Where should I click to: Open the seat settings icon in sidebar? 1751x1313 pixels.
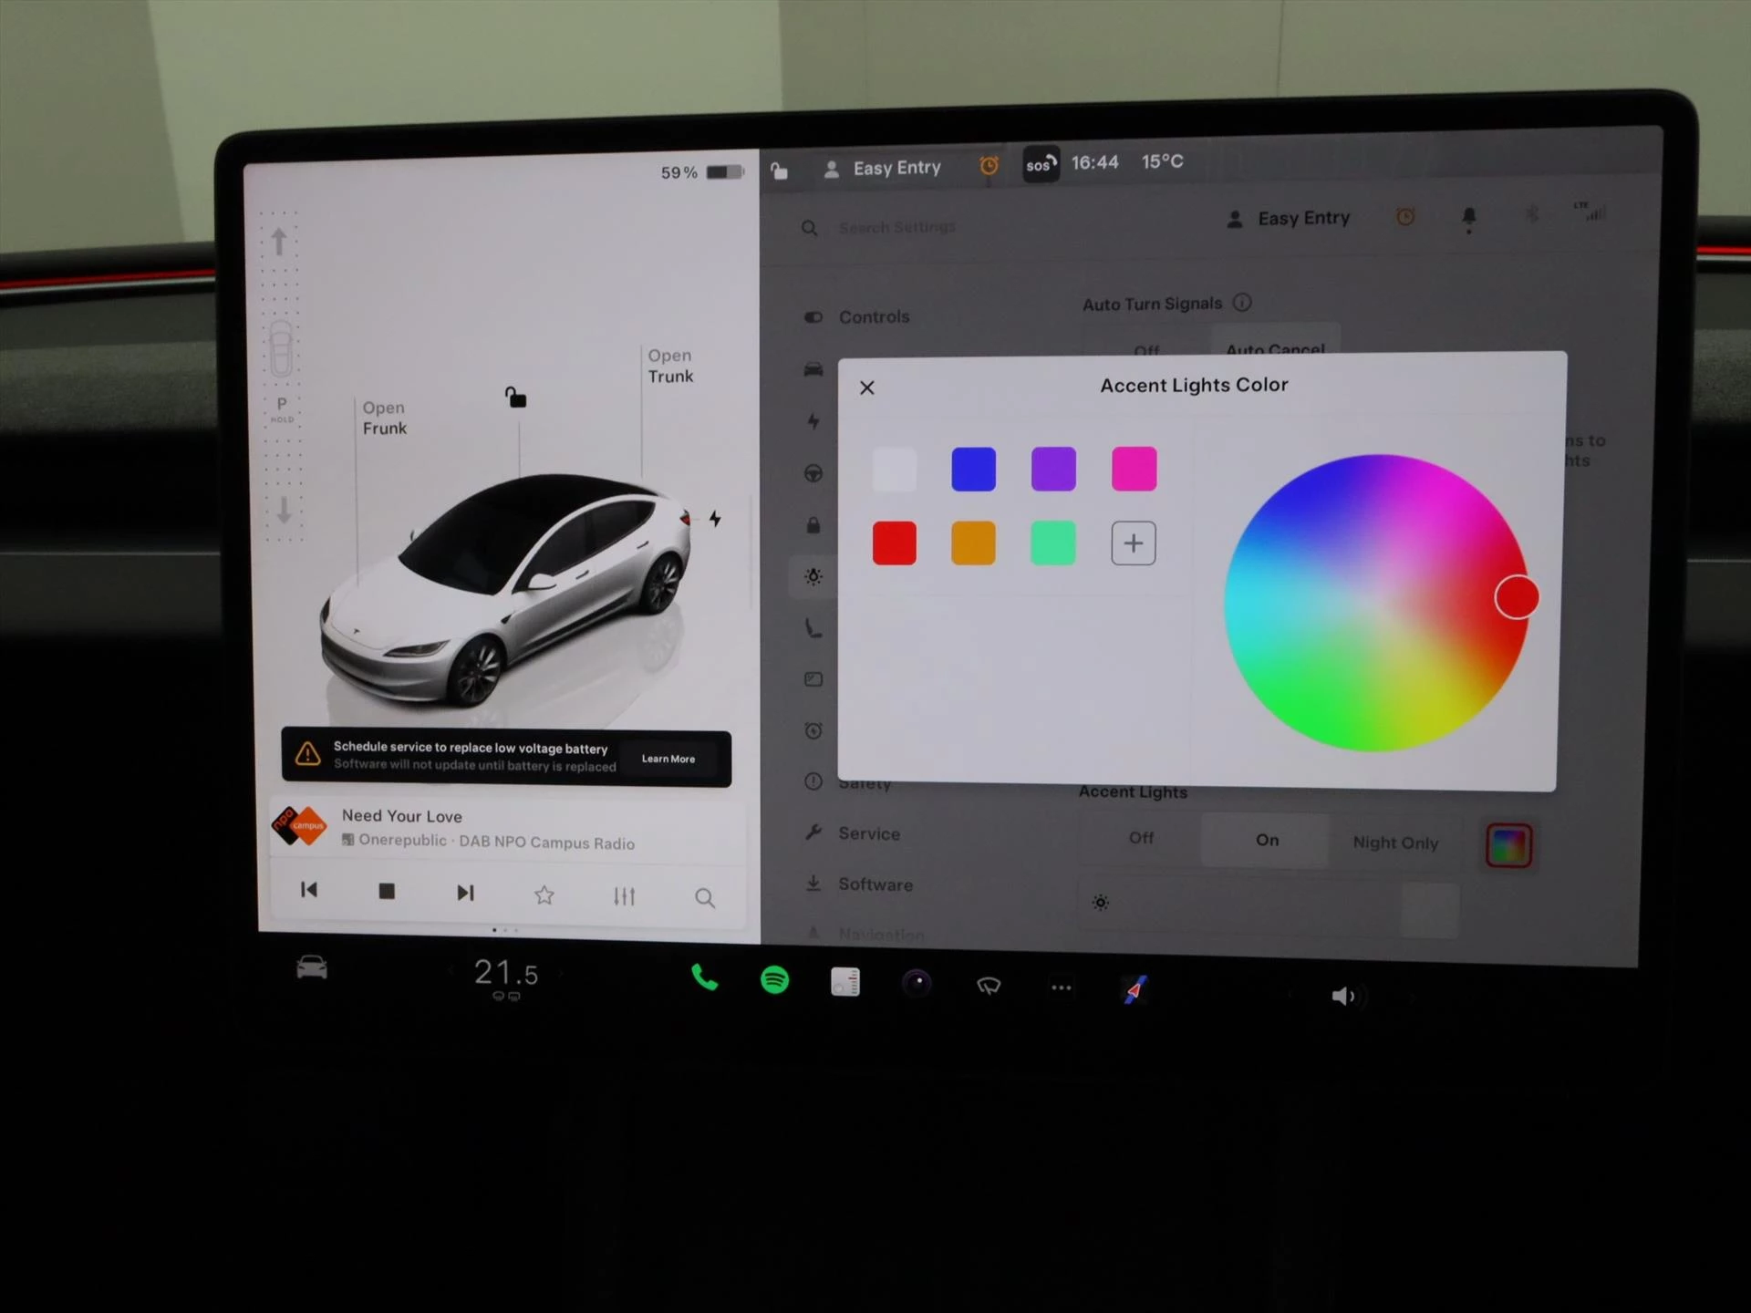(814, 629)
